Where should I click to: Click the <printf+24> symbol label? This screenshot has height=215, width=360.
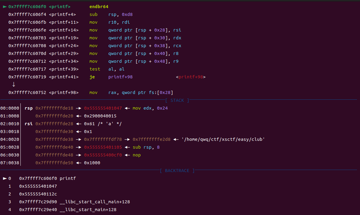64,46
